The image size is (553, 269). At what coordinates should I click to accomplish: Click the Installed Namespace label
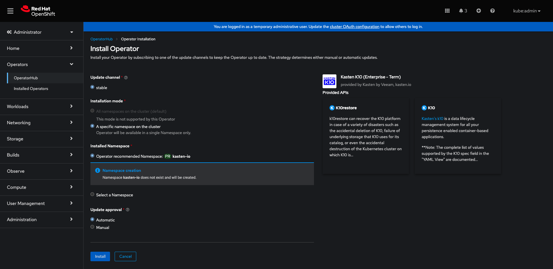pyautogui.click(x=110, y=146)
